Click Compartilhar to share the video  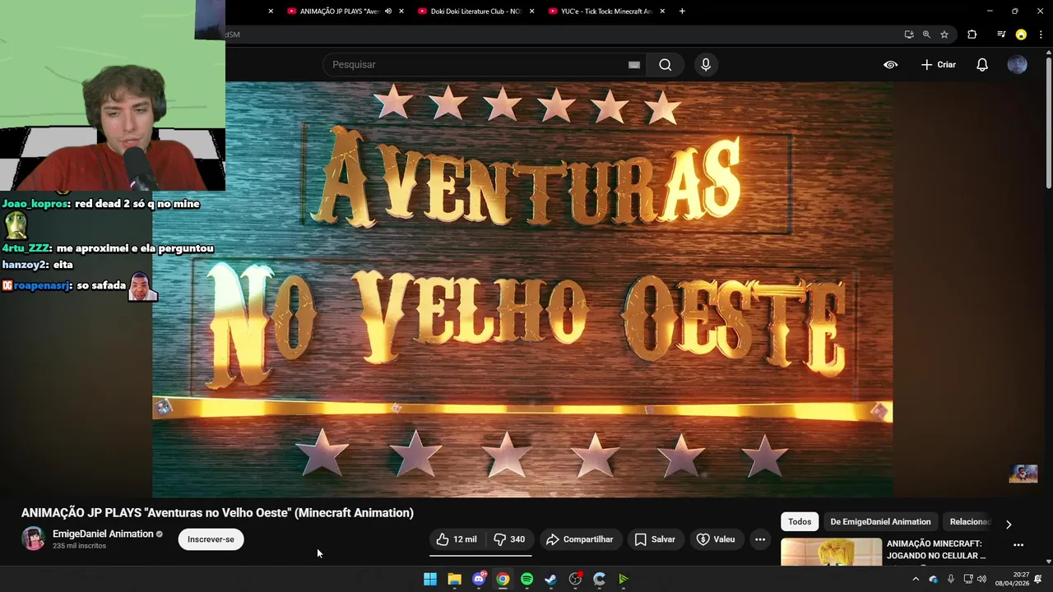point(580,539)
